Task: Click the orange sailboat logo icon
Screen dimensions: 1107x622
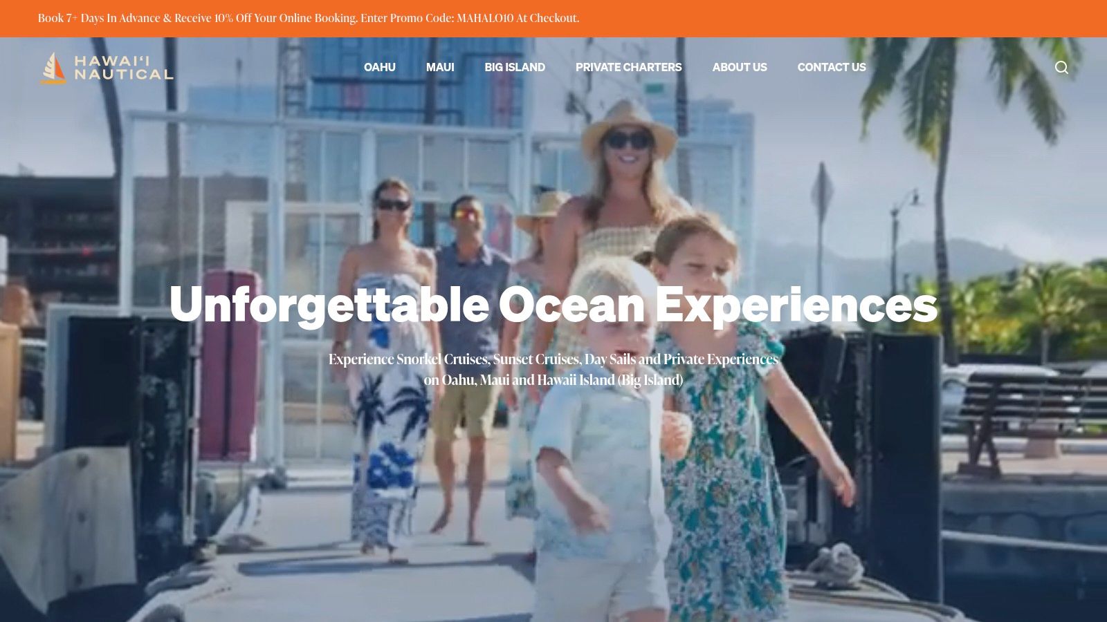Action: coord(53,68)
